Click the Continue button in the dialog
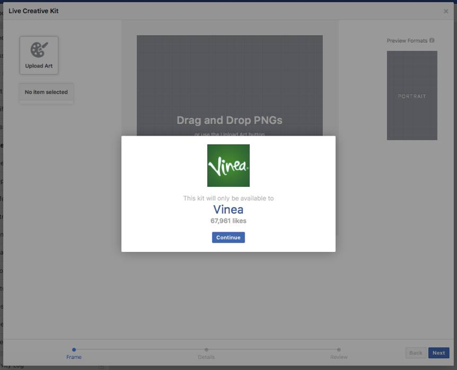Screen dimensions: 457x370 click(228, 238)
